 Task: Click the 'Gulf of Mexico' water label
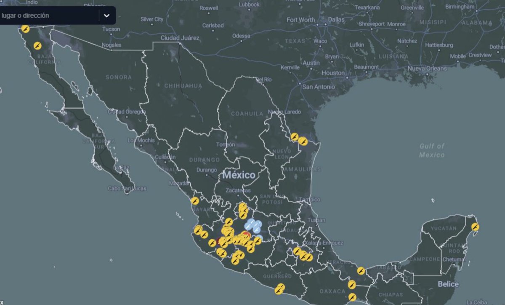pyautogui.click(x=432, y=150)
